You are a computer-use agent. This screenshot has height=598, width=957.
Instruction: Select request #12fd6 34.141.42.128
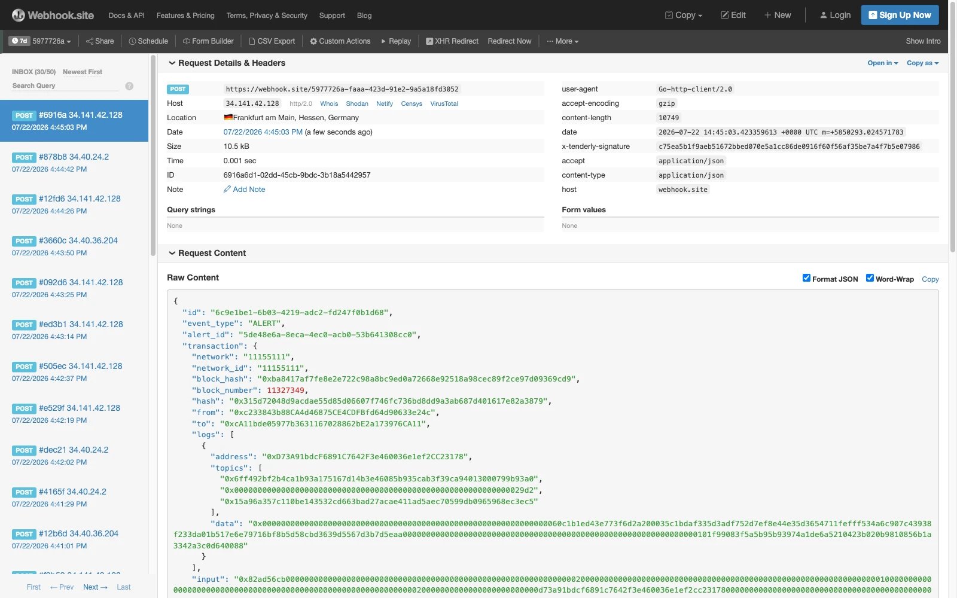click(74, 205)
